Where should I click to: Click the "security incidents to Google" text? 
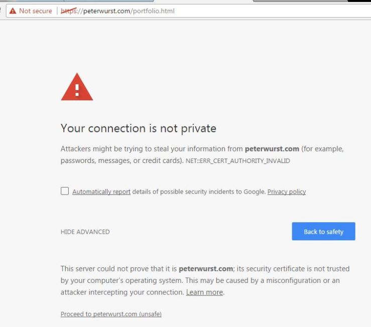pos(220,192)
